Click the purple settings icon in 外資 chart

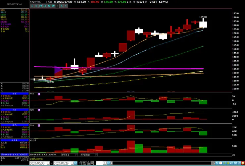pyautogui.click(x=39, y=94)
